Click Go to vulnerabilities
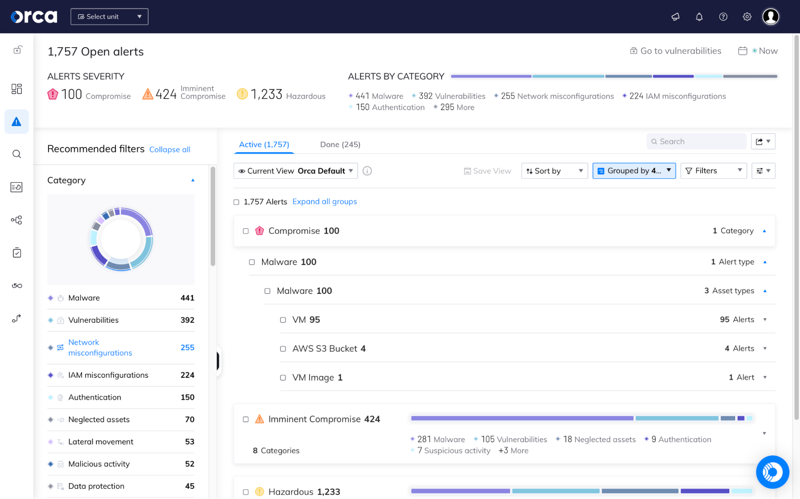800x499 pixels. (x=680, y=51)
